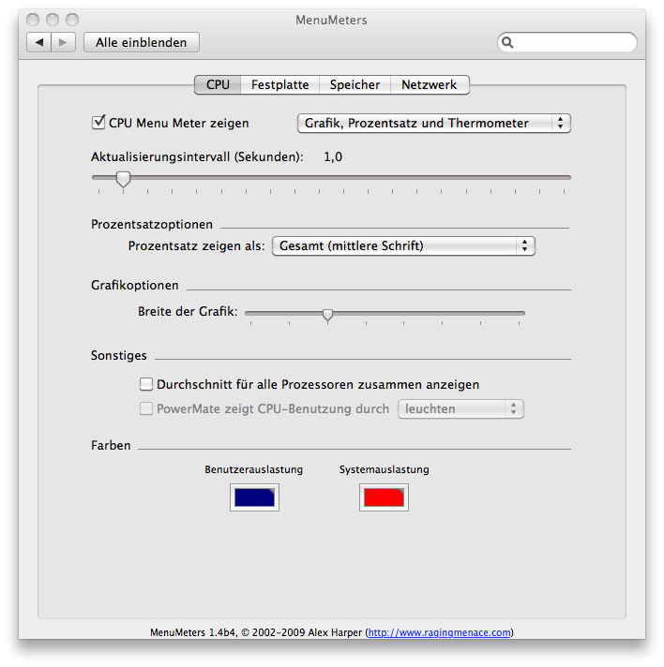664x667 pixels.
Task: Switch to the Festplatte tab
Action: point(279,84)
